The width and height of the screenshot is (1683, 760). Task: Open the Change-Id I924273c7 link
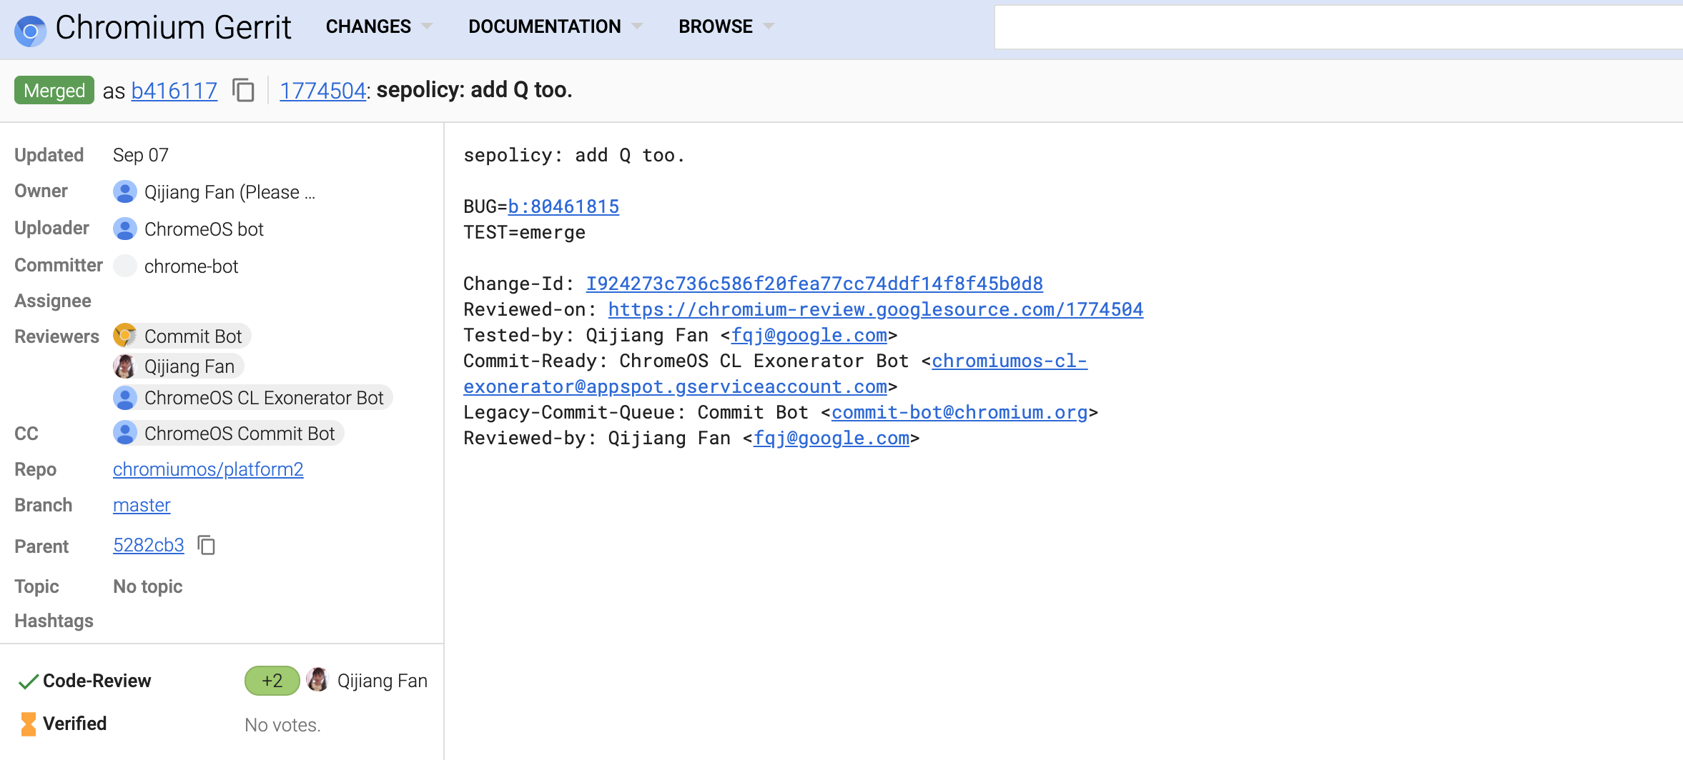[x=814, y=284]
